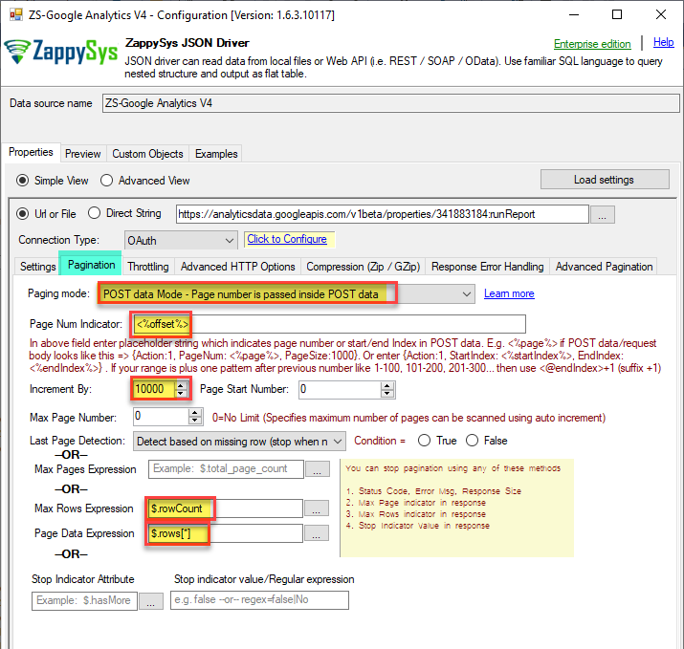Close the Configuration window
The width and height of the screenshot is (684, 649).
click(661, 15)
